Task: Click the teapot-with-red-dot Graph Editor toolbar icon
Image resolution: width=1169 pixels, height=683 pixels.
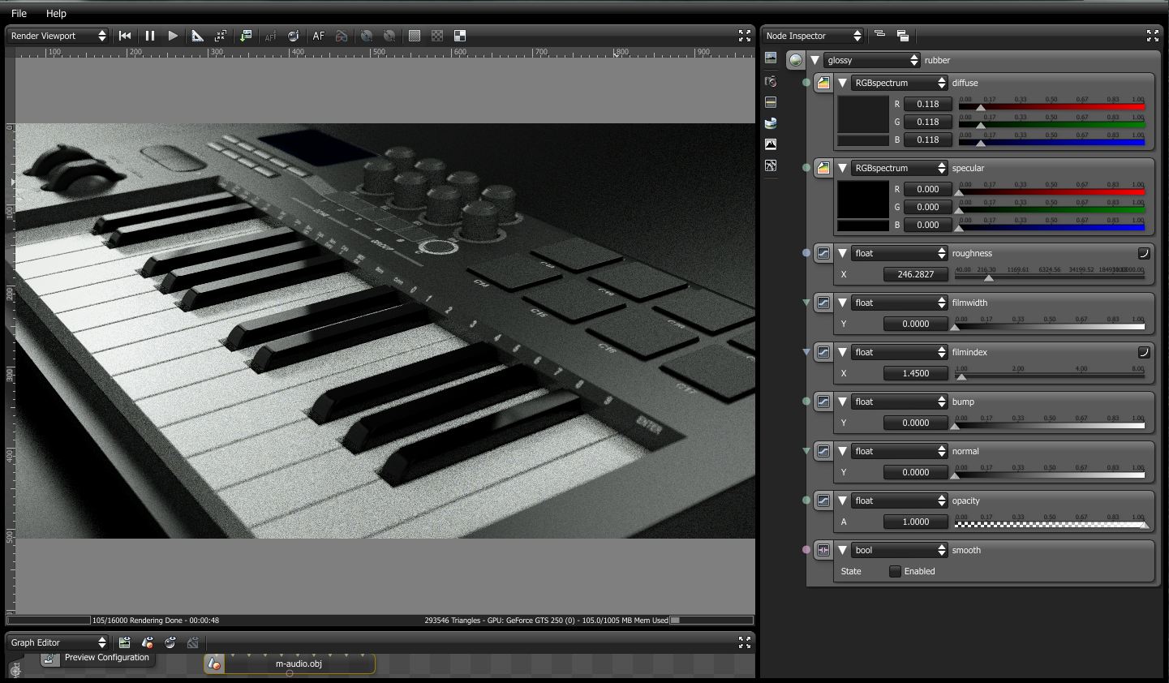Action: coord(148,642)
